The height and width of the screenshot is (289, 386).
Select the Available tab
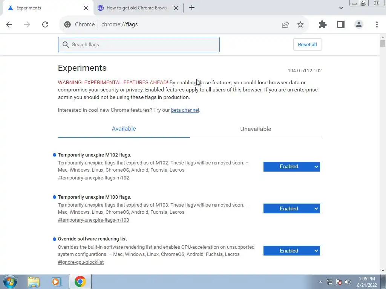[124, 129]
